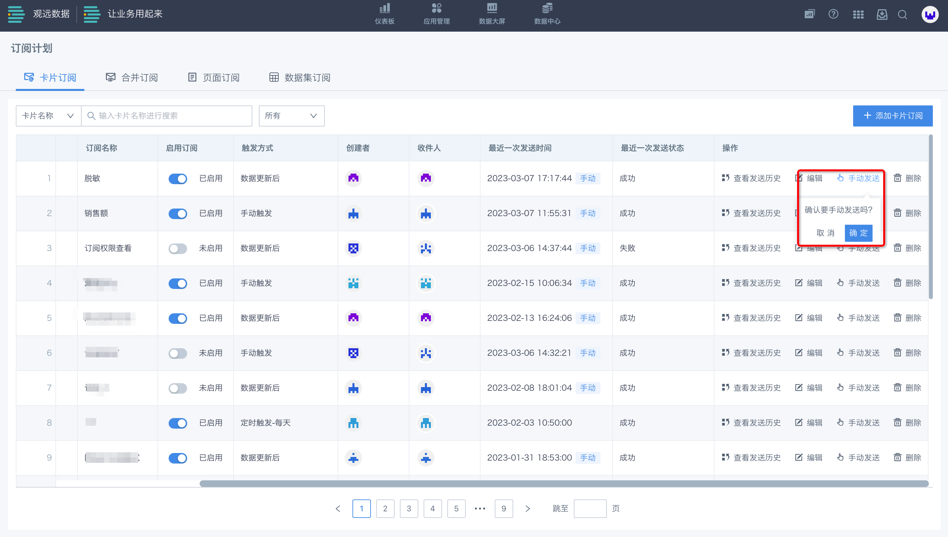Image resolution: width=948 pixels, height=537 pixels.
Task: Go to 数据大屏 in top navigation
Action: click(491, 14)
